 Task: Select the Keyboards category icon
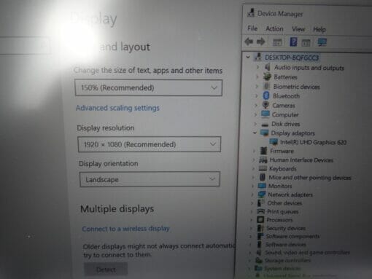(263, 168)
